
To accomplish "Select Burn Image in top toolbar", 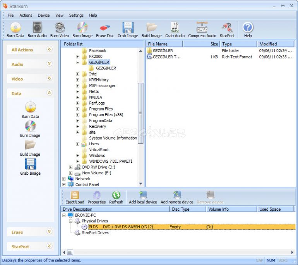I will click(x=82, y=30).
